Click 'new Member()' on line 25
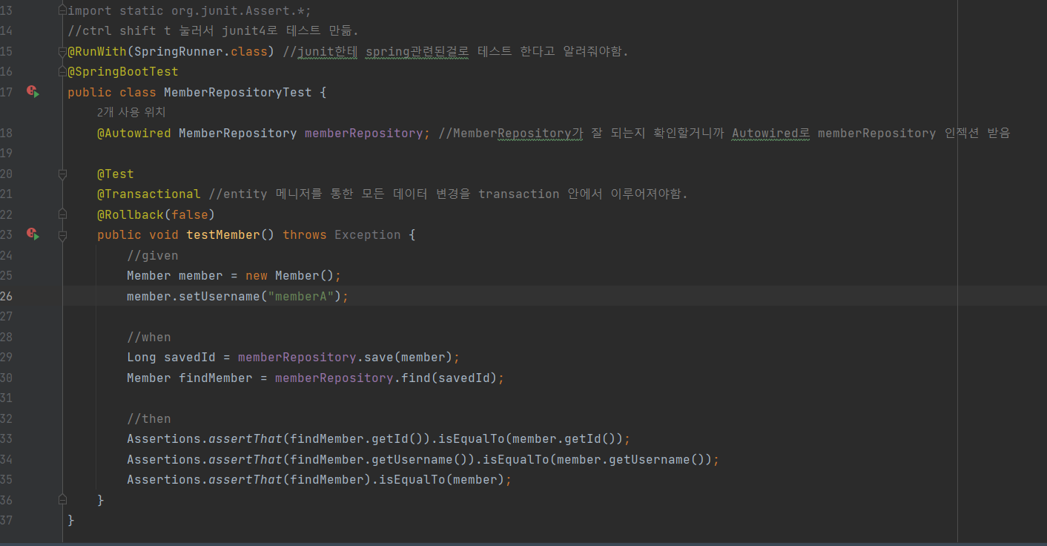 point(290,275)
